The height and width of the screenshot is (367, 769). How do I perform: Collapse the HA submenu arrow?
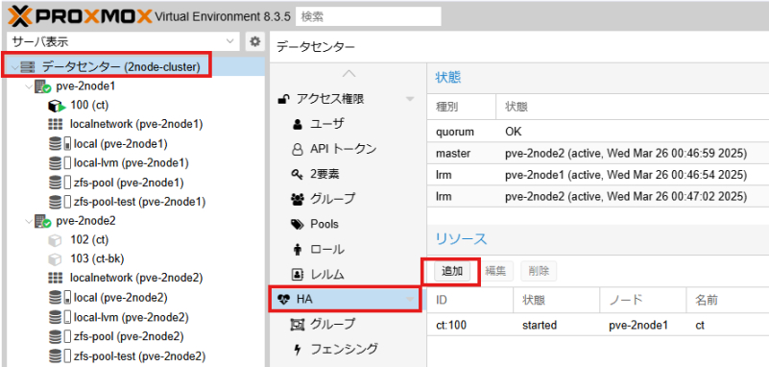tap(410, 300)
